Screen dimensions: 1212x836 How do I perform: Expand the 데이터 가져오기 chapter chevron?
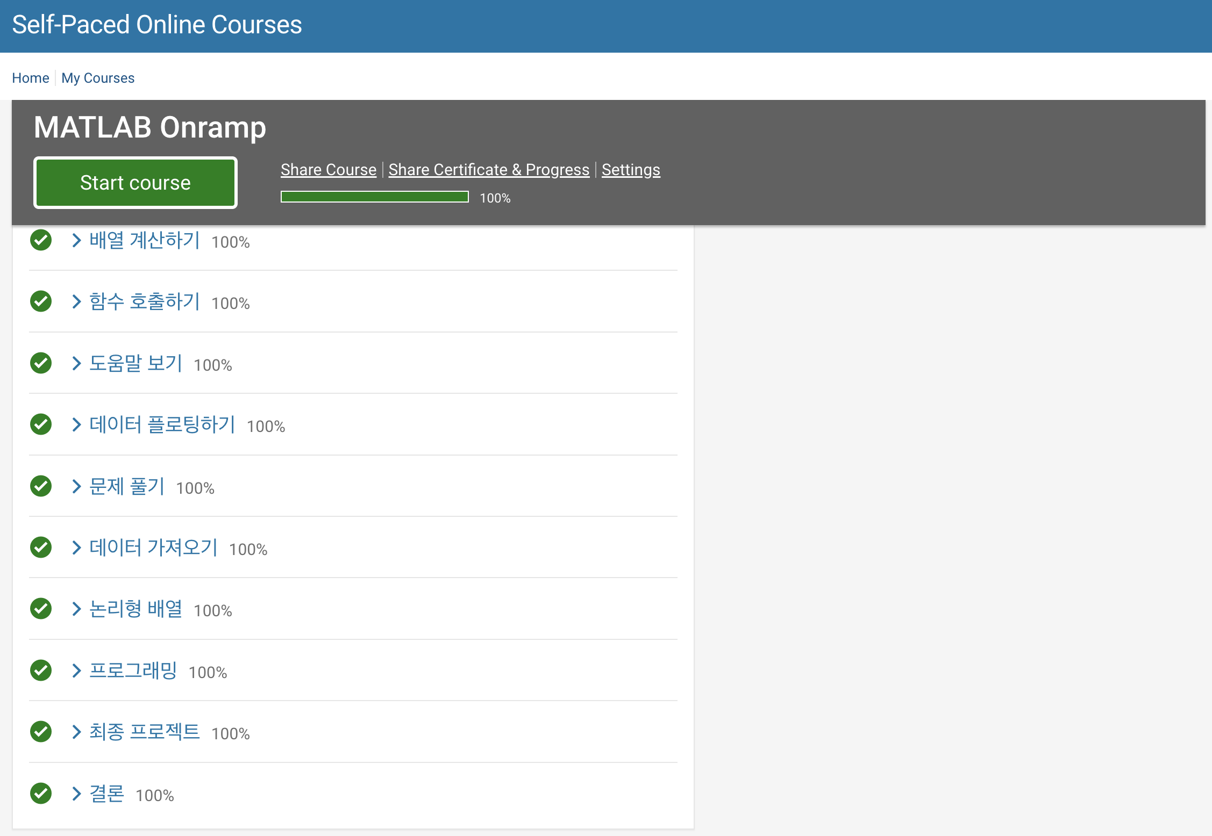(x=76, y=547)
